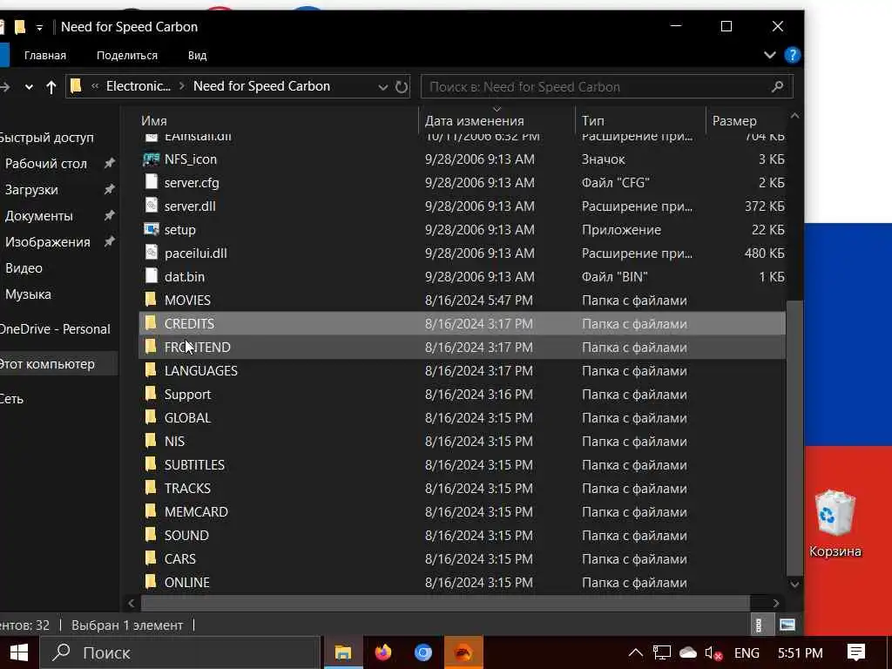Open Firefox from the taskbar
892x669 pixels.
pyautogui.click(x=383, y=652)
